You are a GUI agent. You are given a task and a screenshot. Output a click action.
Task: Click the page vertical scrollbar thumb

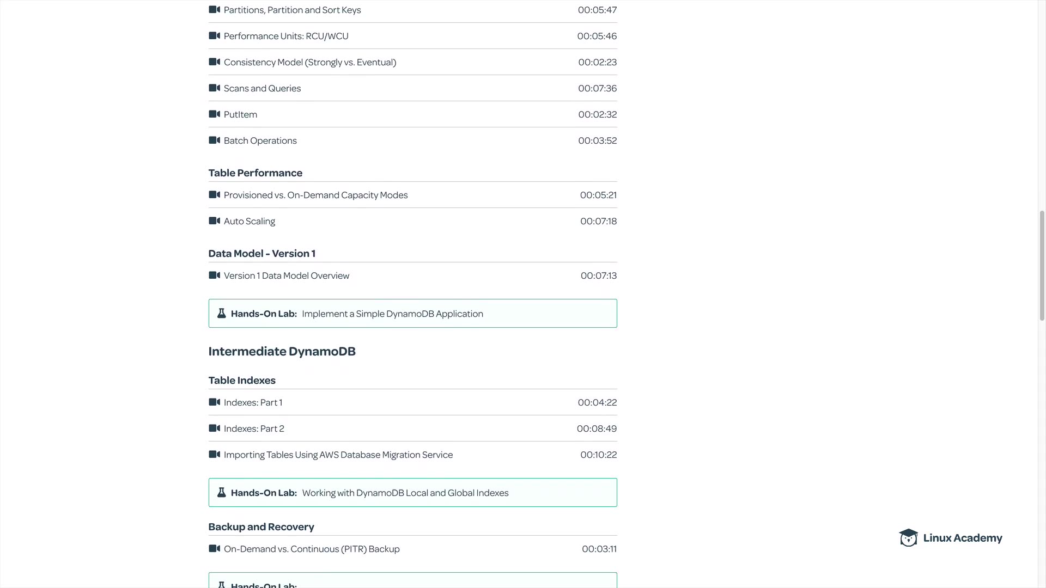point(1042,265)
